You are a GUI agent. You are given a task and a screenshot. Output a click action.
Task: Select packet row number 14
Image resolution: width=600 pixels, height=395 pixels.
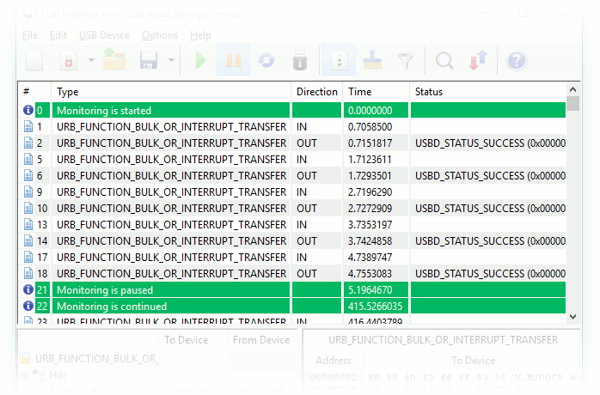[172, 241]
